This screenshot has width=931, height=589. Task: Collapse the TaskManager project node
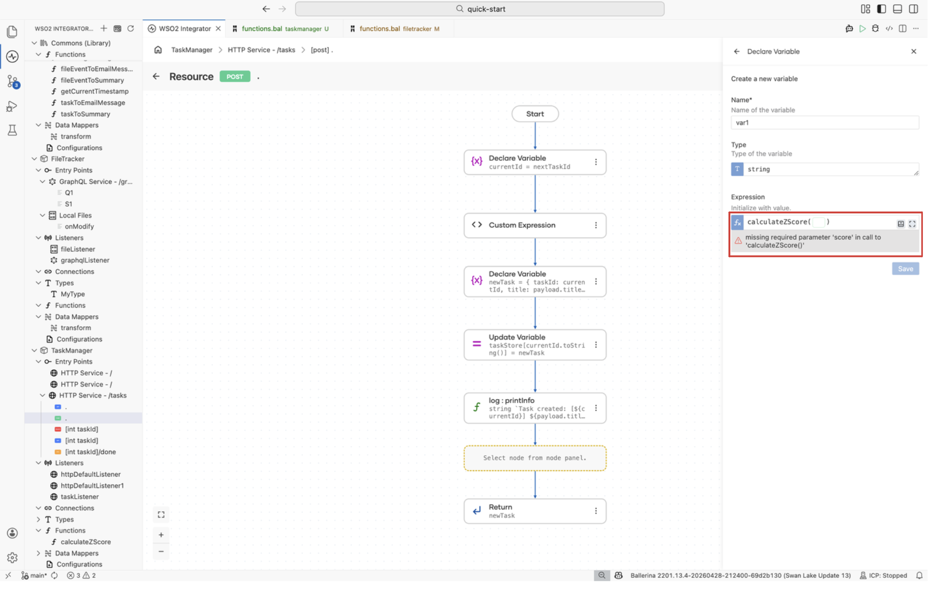coord(34,351)
